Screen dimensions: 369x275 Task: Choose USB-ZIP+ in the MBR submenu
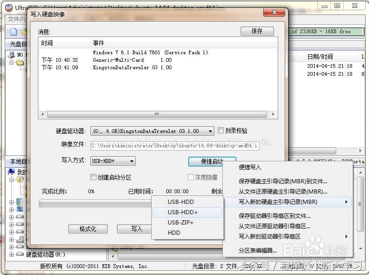187,222
